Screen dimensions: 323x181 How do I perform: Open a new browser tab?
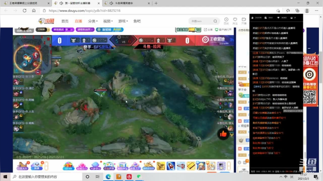(x=156, y=3)
